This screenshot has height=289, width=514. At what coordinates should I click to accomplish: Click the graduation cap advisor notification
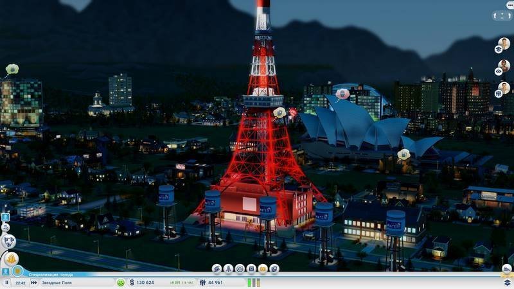[x=499, y=49]
